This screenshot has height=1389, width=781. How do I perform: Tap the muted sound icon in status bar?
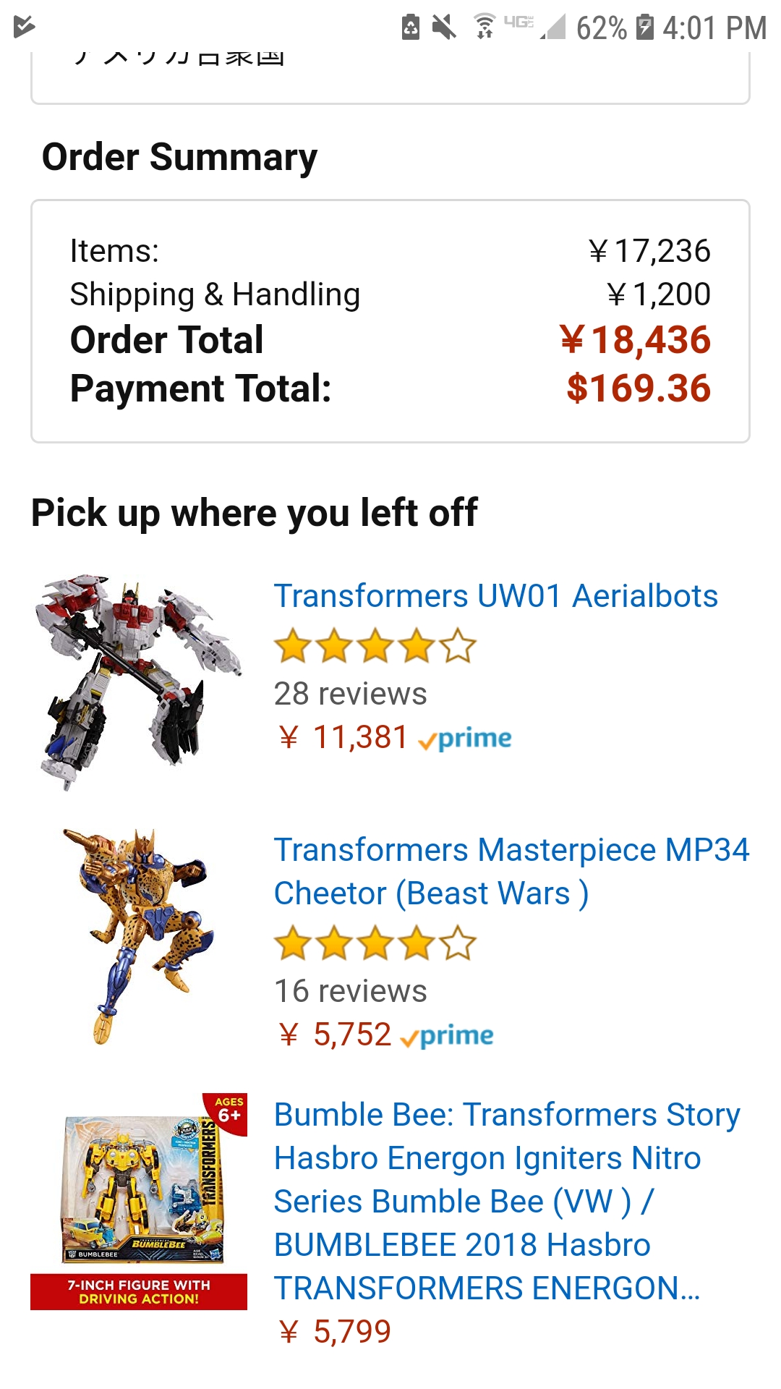click(444, 27)
